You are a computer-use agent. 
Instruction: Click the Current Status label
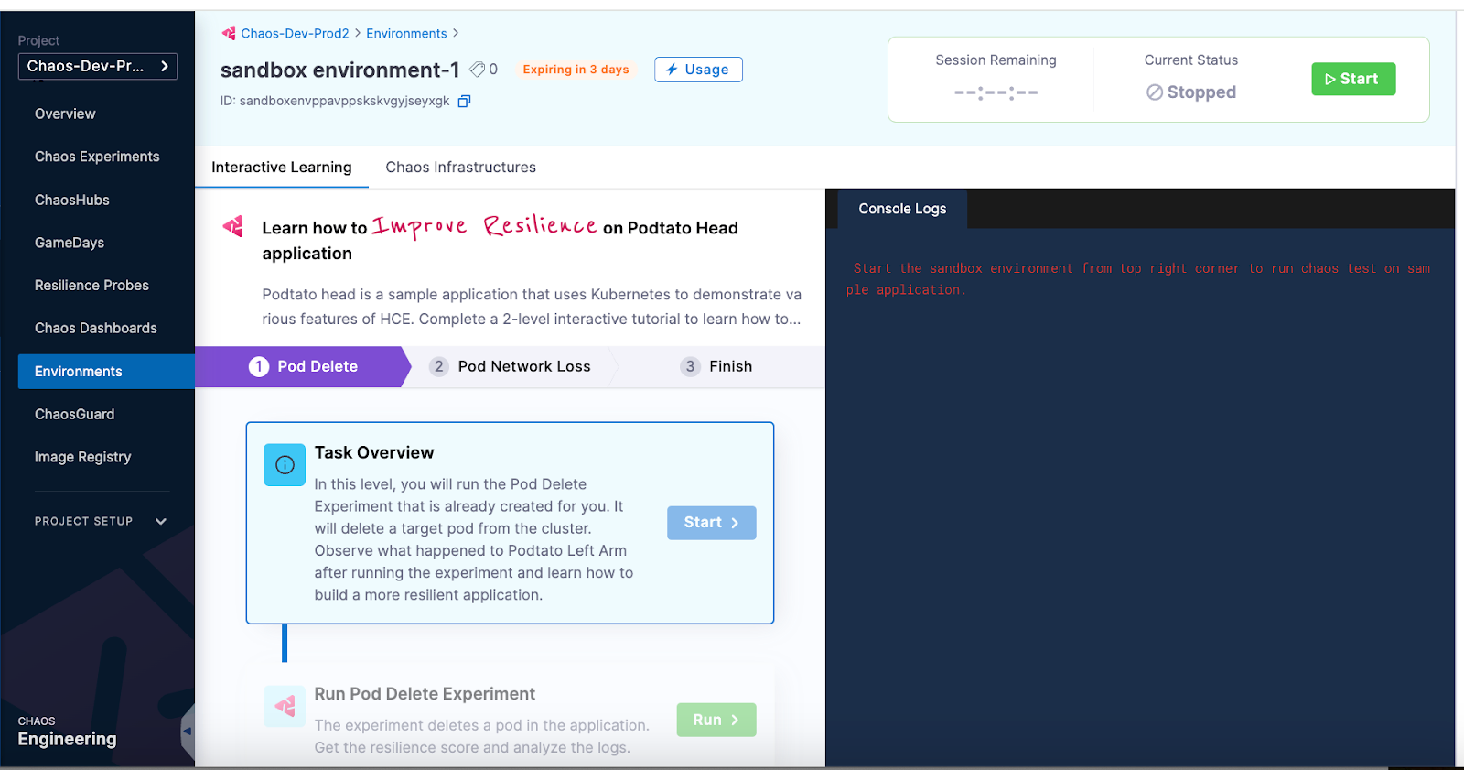click(x=1191, y=60)
